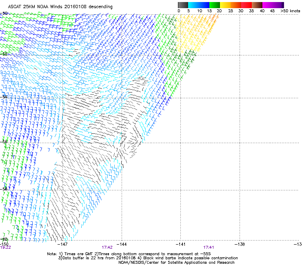The height and width of the screenshot is (265, 302).
Task: Click the -144 longitude axis label
Action: 122,244
